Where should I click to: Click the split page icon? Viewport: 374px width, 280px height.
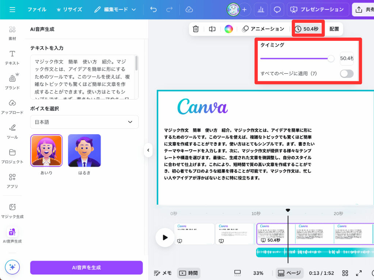point(212,29)
